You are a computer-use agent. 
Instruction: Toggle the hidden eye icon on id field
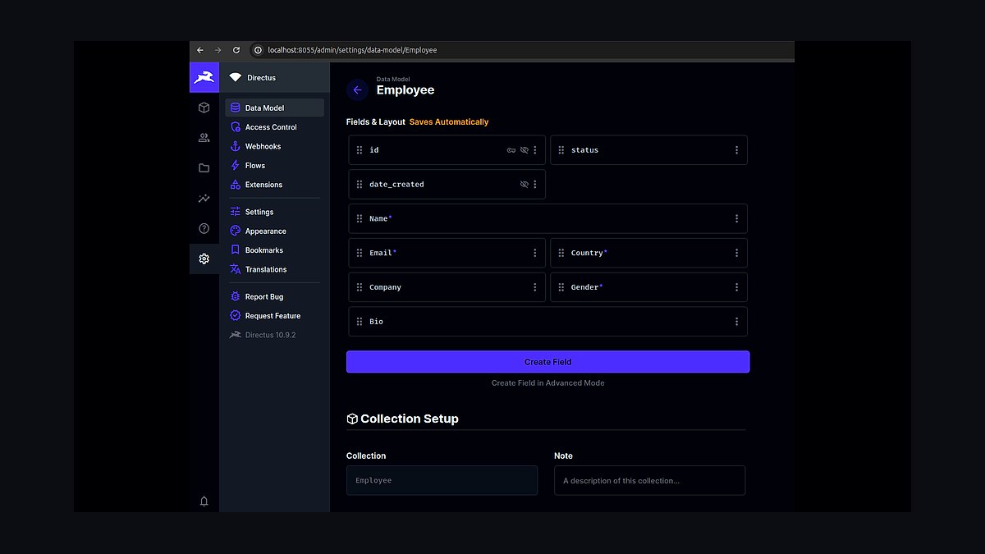click(x=525, y=150)
